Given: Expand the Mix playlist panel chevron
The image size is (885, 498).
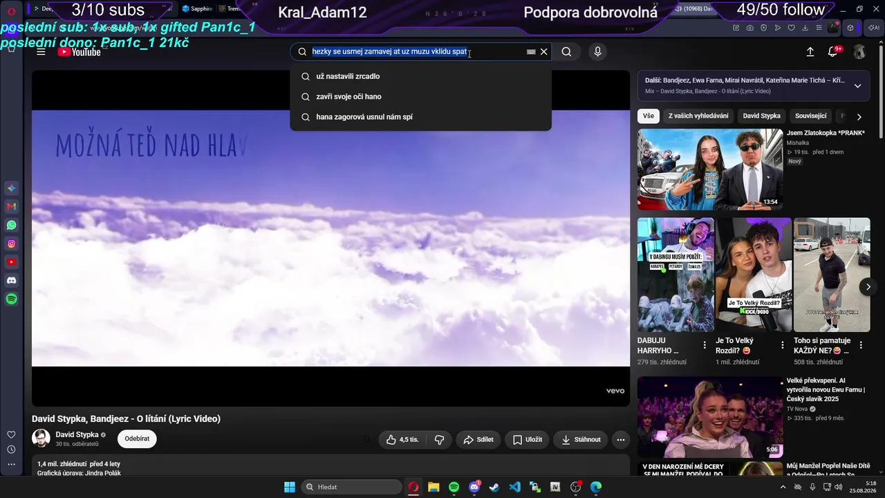Looking at the screenshot, I should [x=857, y=86].
